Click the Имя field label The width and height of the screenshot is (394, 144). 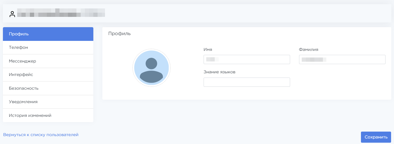click(208, 50)
